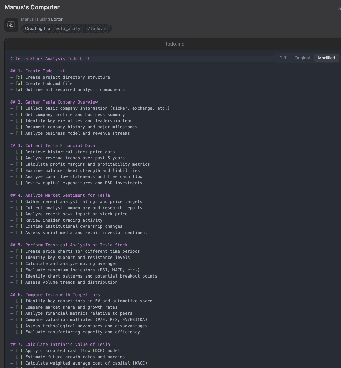Click line Review capital expenditures and R&D investments
This screenshot has height=368, width=341.
[x=84, y=183]
